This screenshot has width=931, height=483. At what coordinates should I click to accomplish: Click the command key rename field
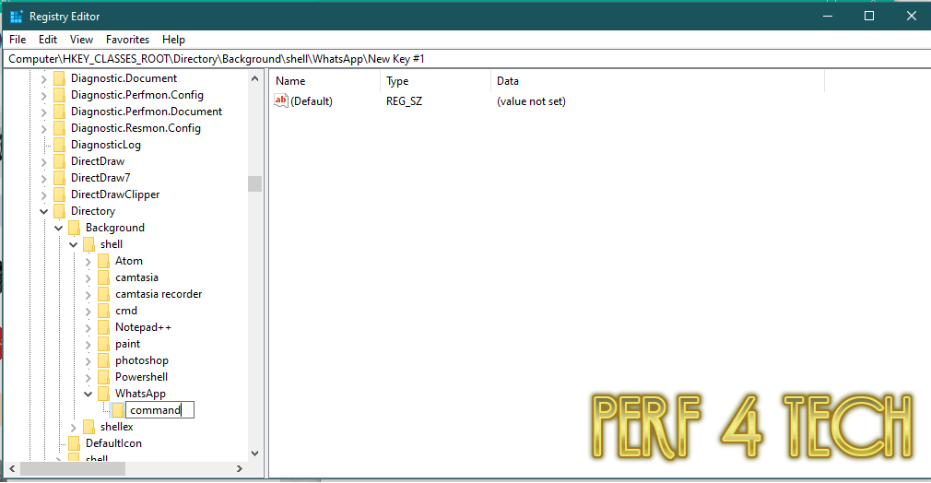point(159,410)
